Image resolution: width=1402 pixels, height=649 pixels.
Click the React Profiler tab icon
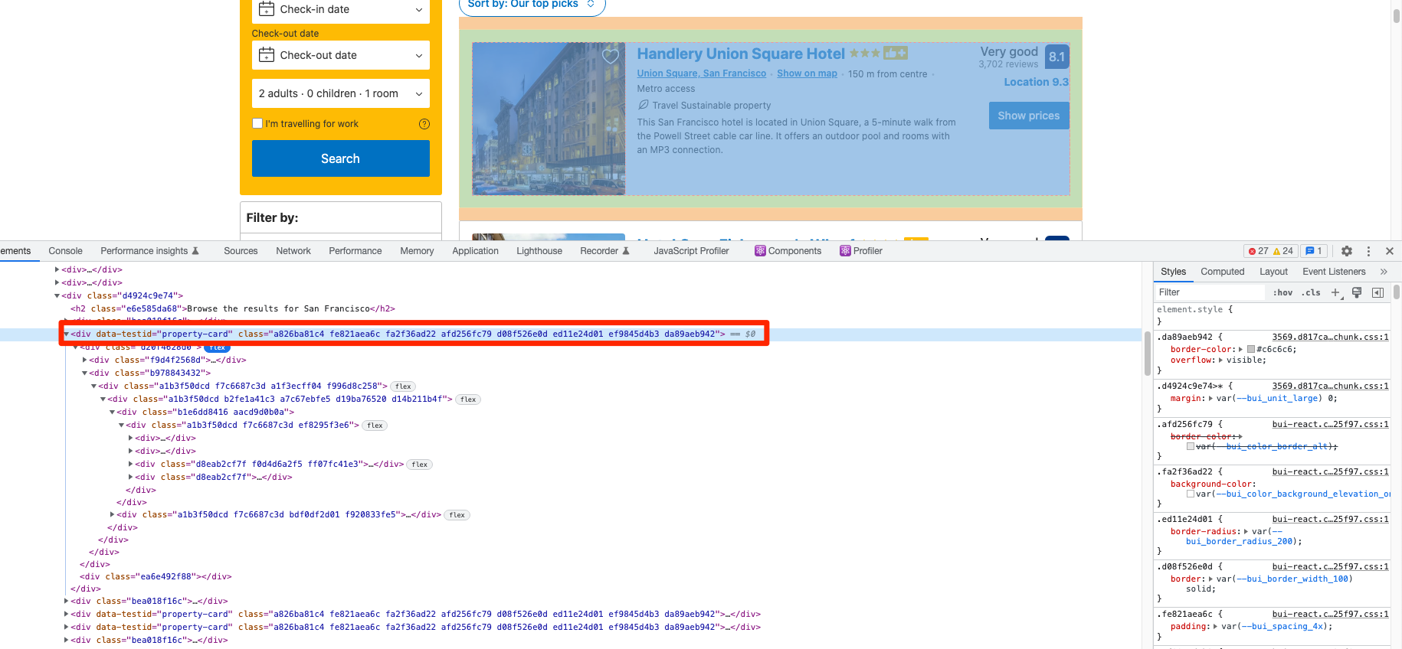845,251
